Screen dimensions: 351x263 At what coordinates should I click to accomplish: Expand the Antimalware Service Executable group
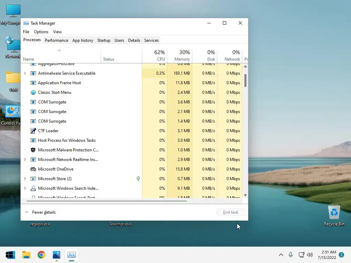(25, 73)
